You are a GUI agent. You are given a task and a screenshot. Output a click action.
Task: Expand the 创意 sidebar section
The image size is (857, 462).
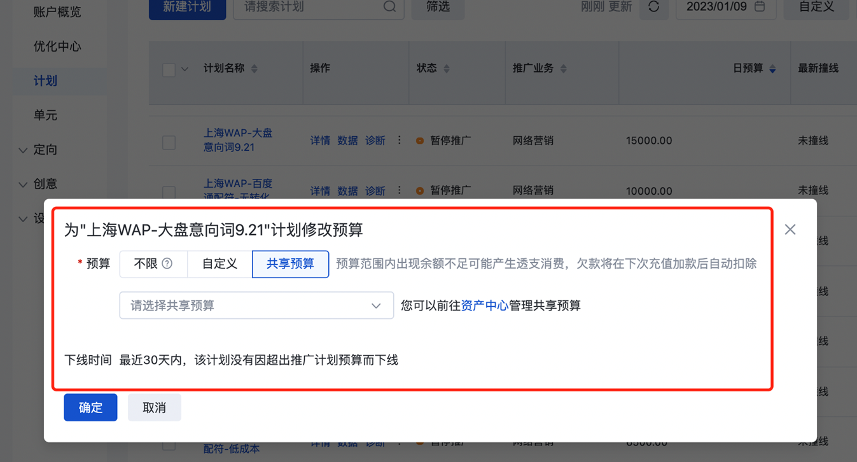(x=38, y=184)
